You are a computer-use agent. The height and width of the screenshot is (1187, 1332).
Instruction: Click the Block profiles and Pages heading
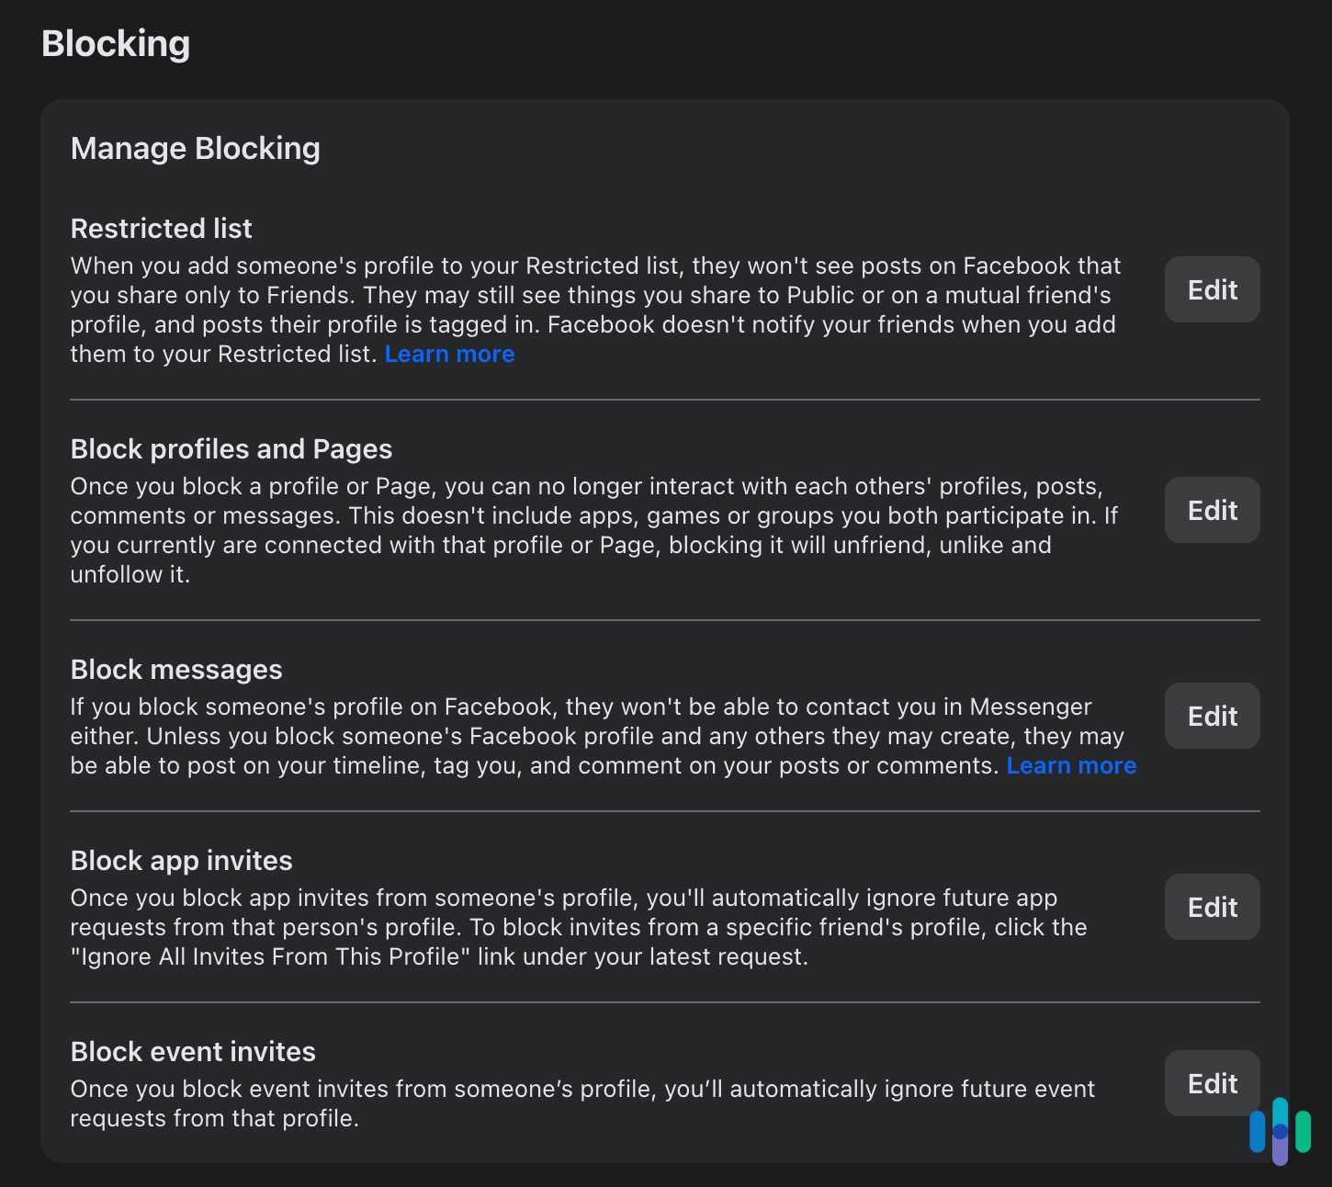pos(231,449)
